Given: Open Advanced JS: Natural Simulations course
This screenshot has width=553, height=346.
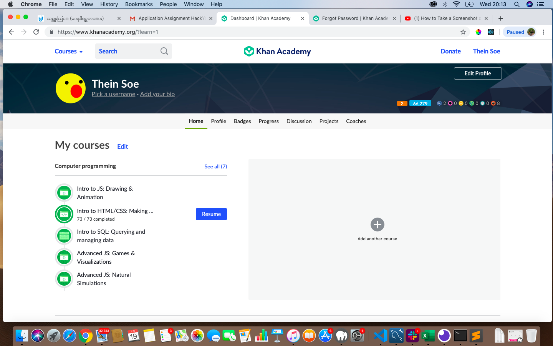Looking at the screenshot, I should [104, 279].
